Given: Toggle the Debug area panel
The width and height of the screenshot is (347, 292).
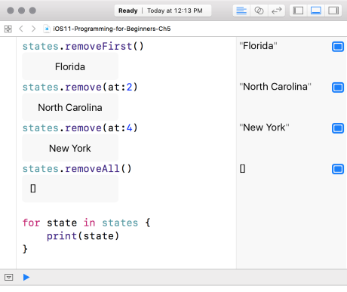Looking at the screenshot, I should pyautogui.click(x=316, y=11).
